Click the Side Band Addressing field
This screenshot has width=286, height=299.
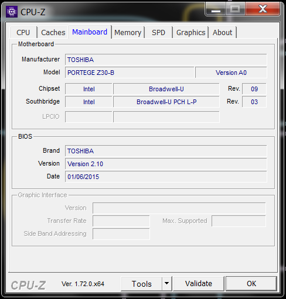(x=121, y=233)
